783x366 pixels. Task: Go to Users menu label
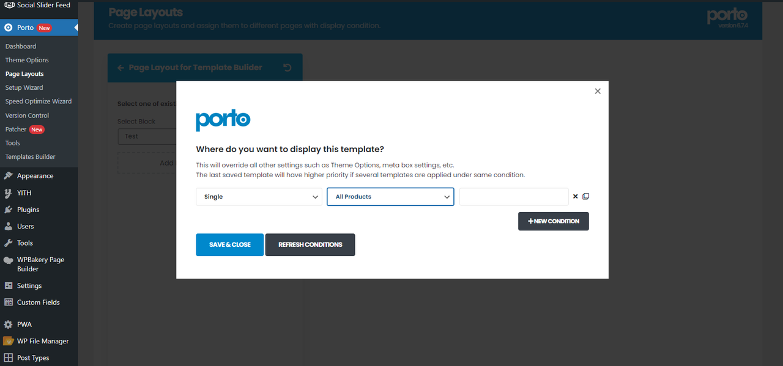point(26,226)
